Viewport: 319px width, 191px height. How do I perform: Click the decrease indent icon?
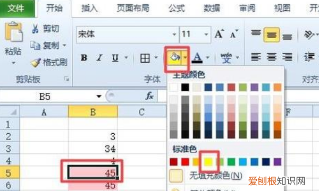tap(309, 57)
